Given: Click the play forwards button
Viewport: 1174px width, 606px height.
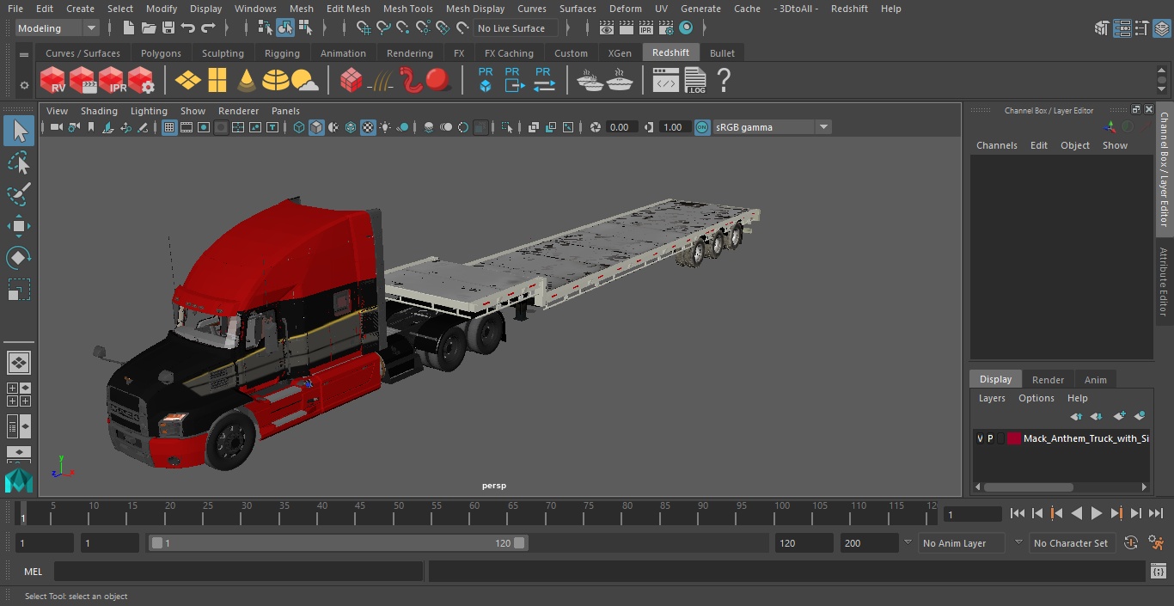Looking at the screenshot, I should point(1097,513).
